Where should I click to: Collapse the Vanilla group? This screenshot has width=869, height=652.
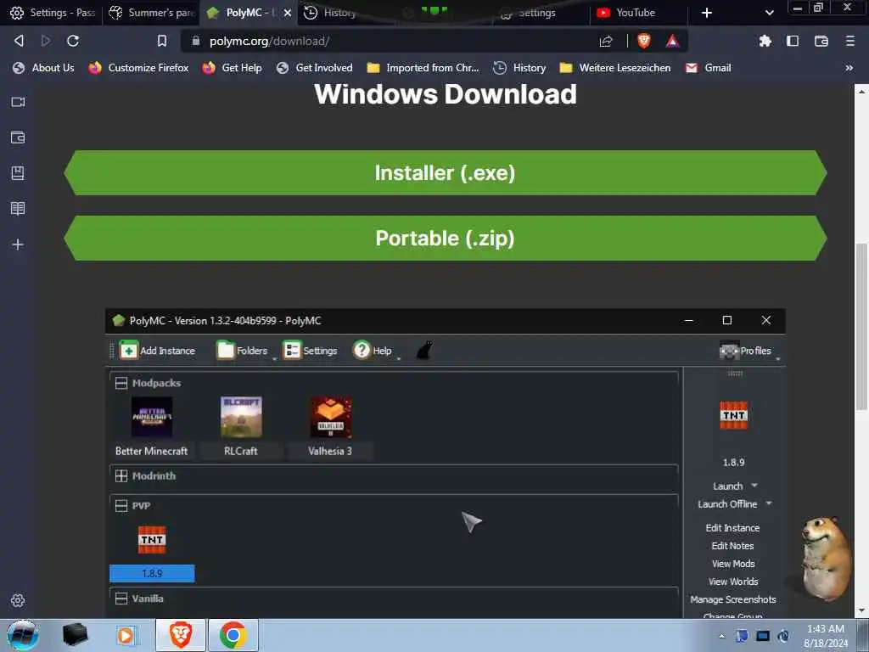pos(121,599)
